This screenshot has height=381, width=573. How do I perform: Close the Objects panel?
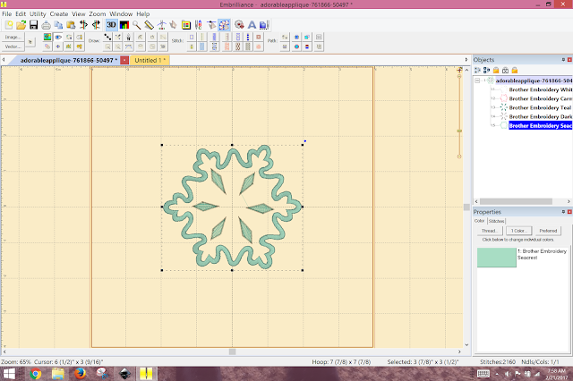point(569,60)
